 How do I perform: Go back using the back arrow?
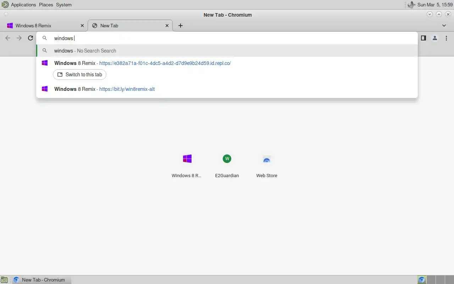(8, 38)
